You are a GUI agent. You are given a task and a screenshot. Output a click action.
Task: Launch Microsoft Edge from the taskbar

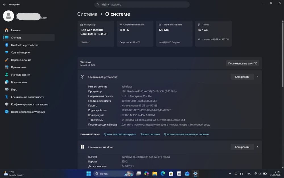(163, 174)
